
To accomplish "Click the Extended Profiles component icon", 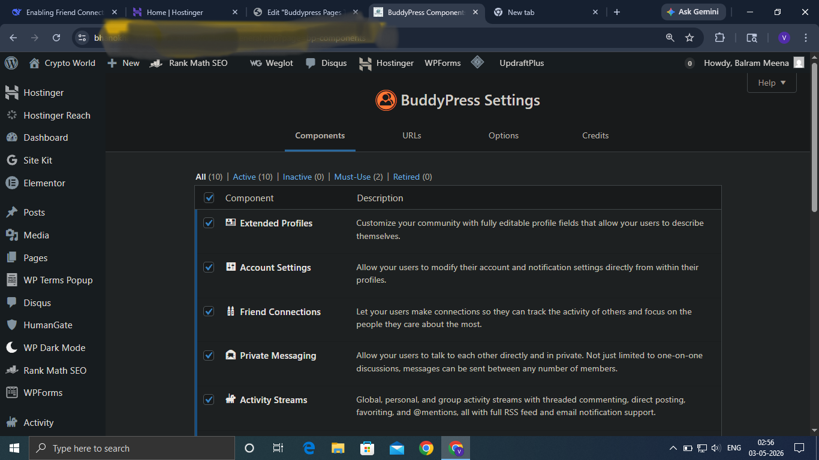I will tap(231, 223).
